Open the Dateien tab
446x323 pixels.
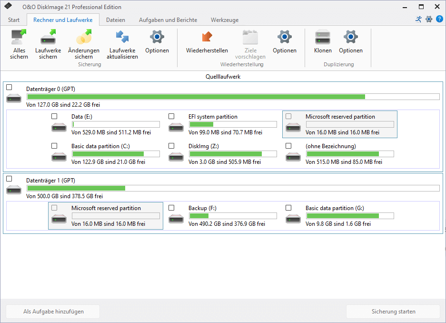pos(116,20)
